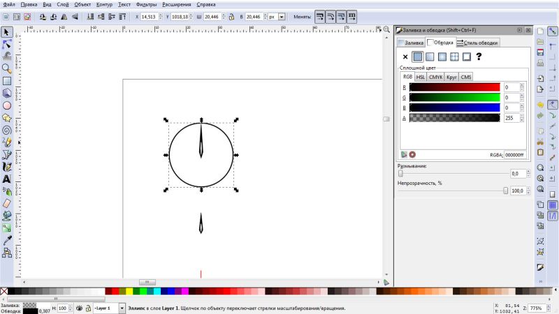Screen dimensions: 559x314
Task: Click the Print document icon
Action: [540, 63]
